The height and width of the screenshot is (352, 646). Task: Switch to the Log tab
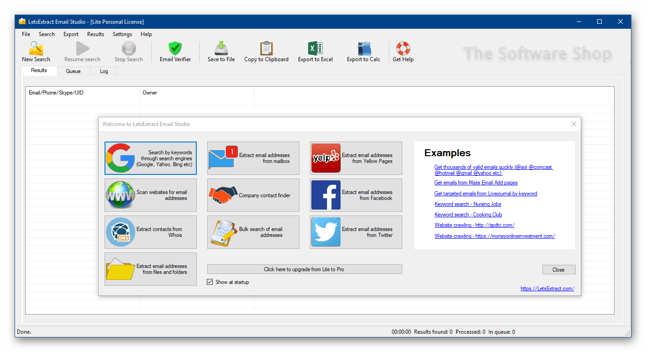[104, 71]
